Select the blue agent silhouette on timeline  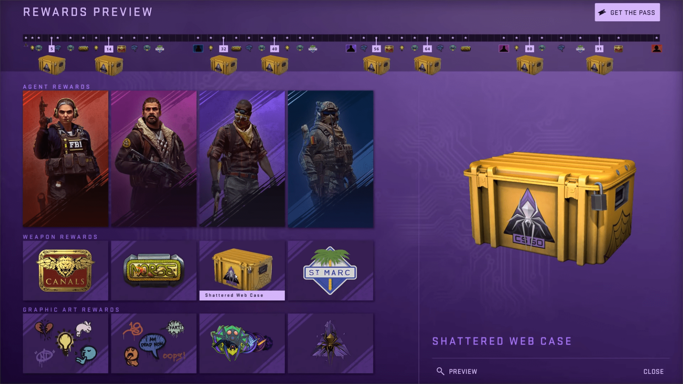point(198,49)
